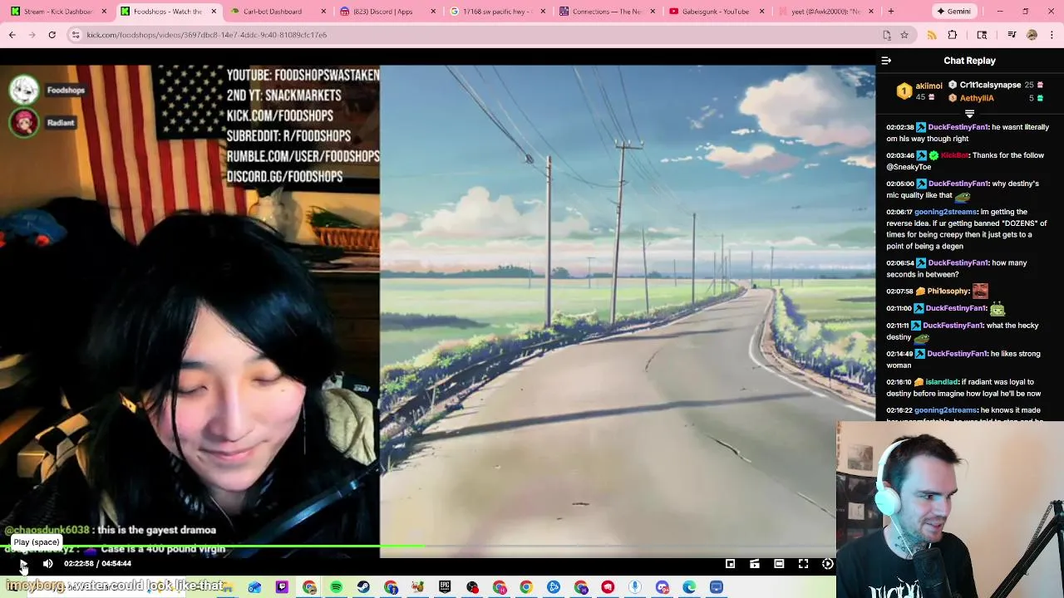This screenshot has height=598, width=1064.
Task: Close the Foodshops tab
Action: (214, 12)
